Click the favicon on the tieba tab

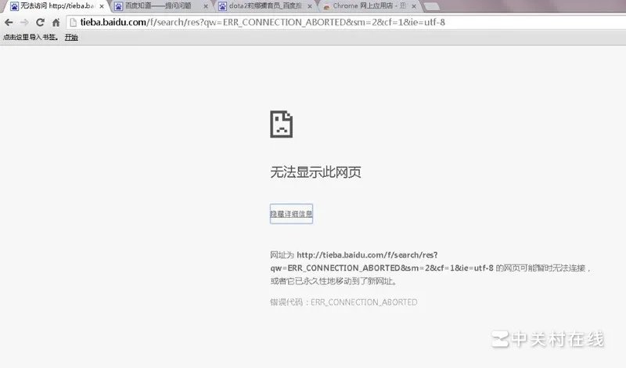click(x=14, y=6)
